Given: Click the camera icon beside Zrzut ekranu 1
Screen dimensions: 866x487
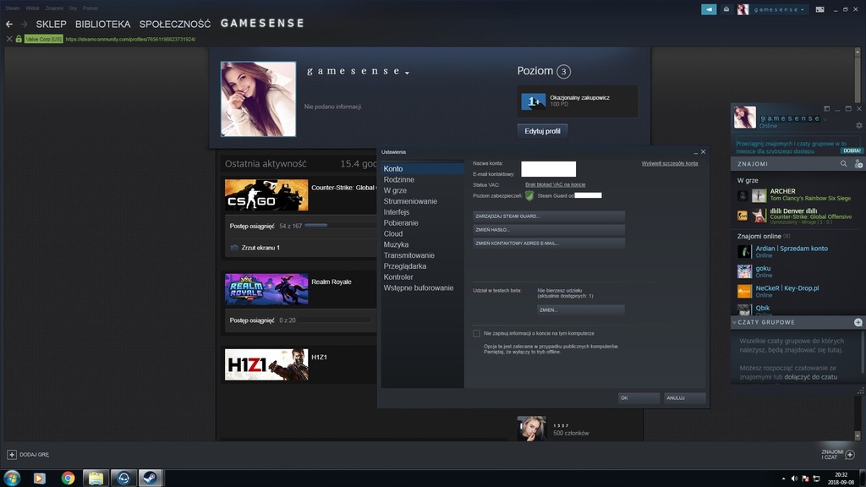Looking at the screenshot, I should (234, 248).
